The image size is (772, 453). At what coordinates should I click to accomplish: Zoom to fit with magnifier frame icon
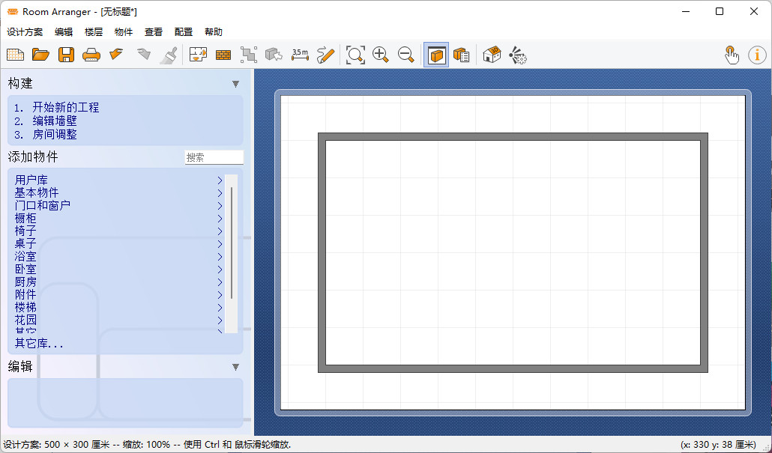point(355,55)
